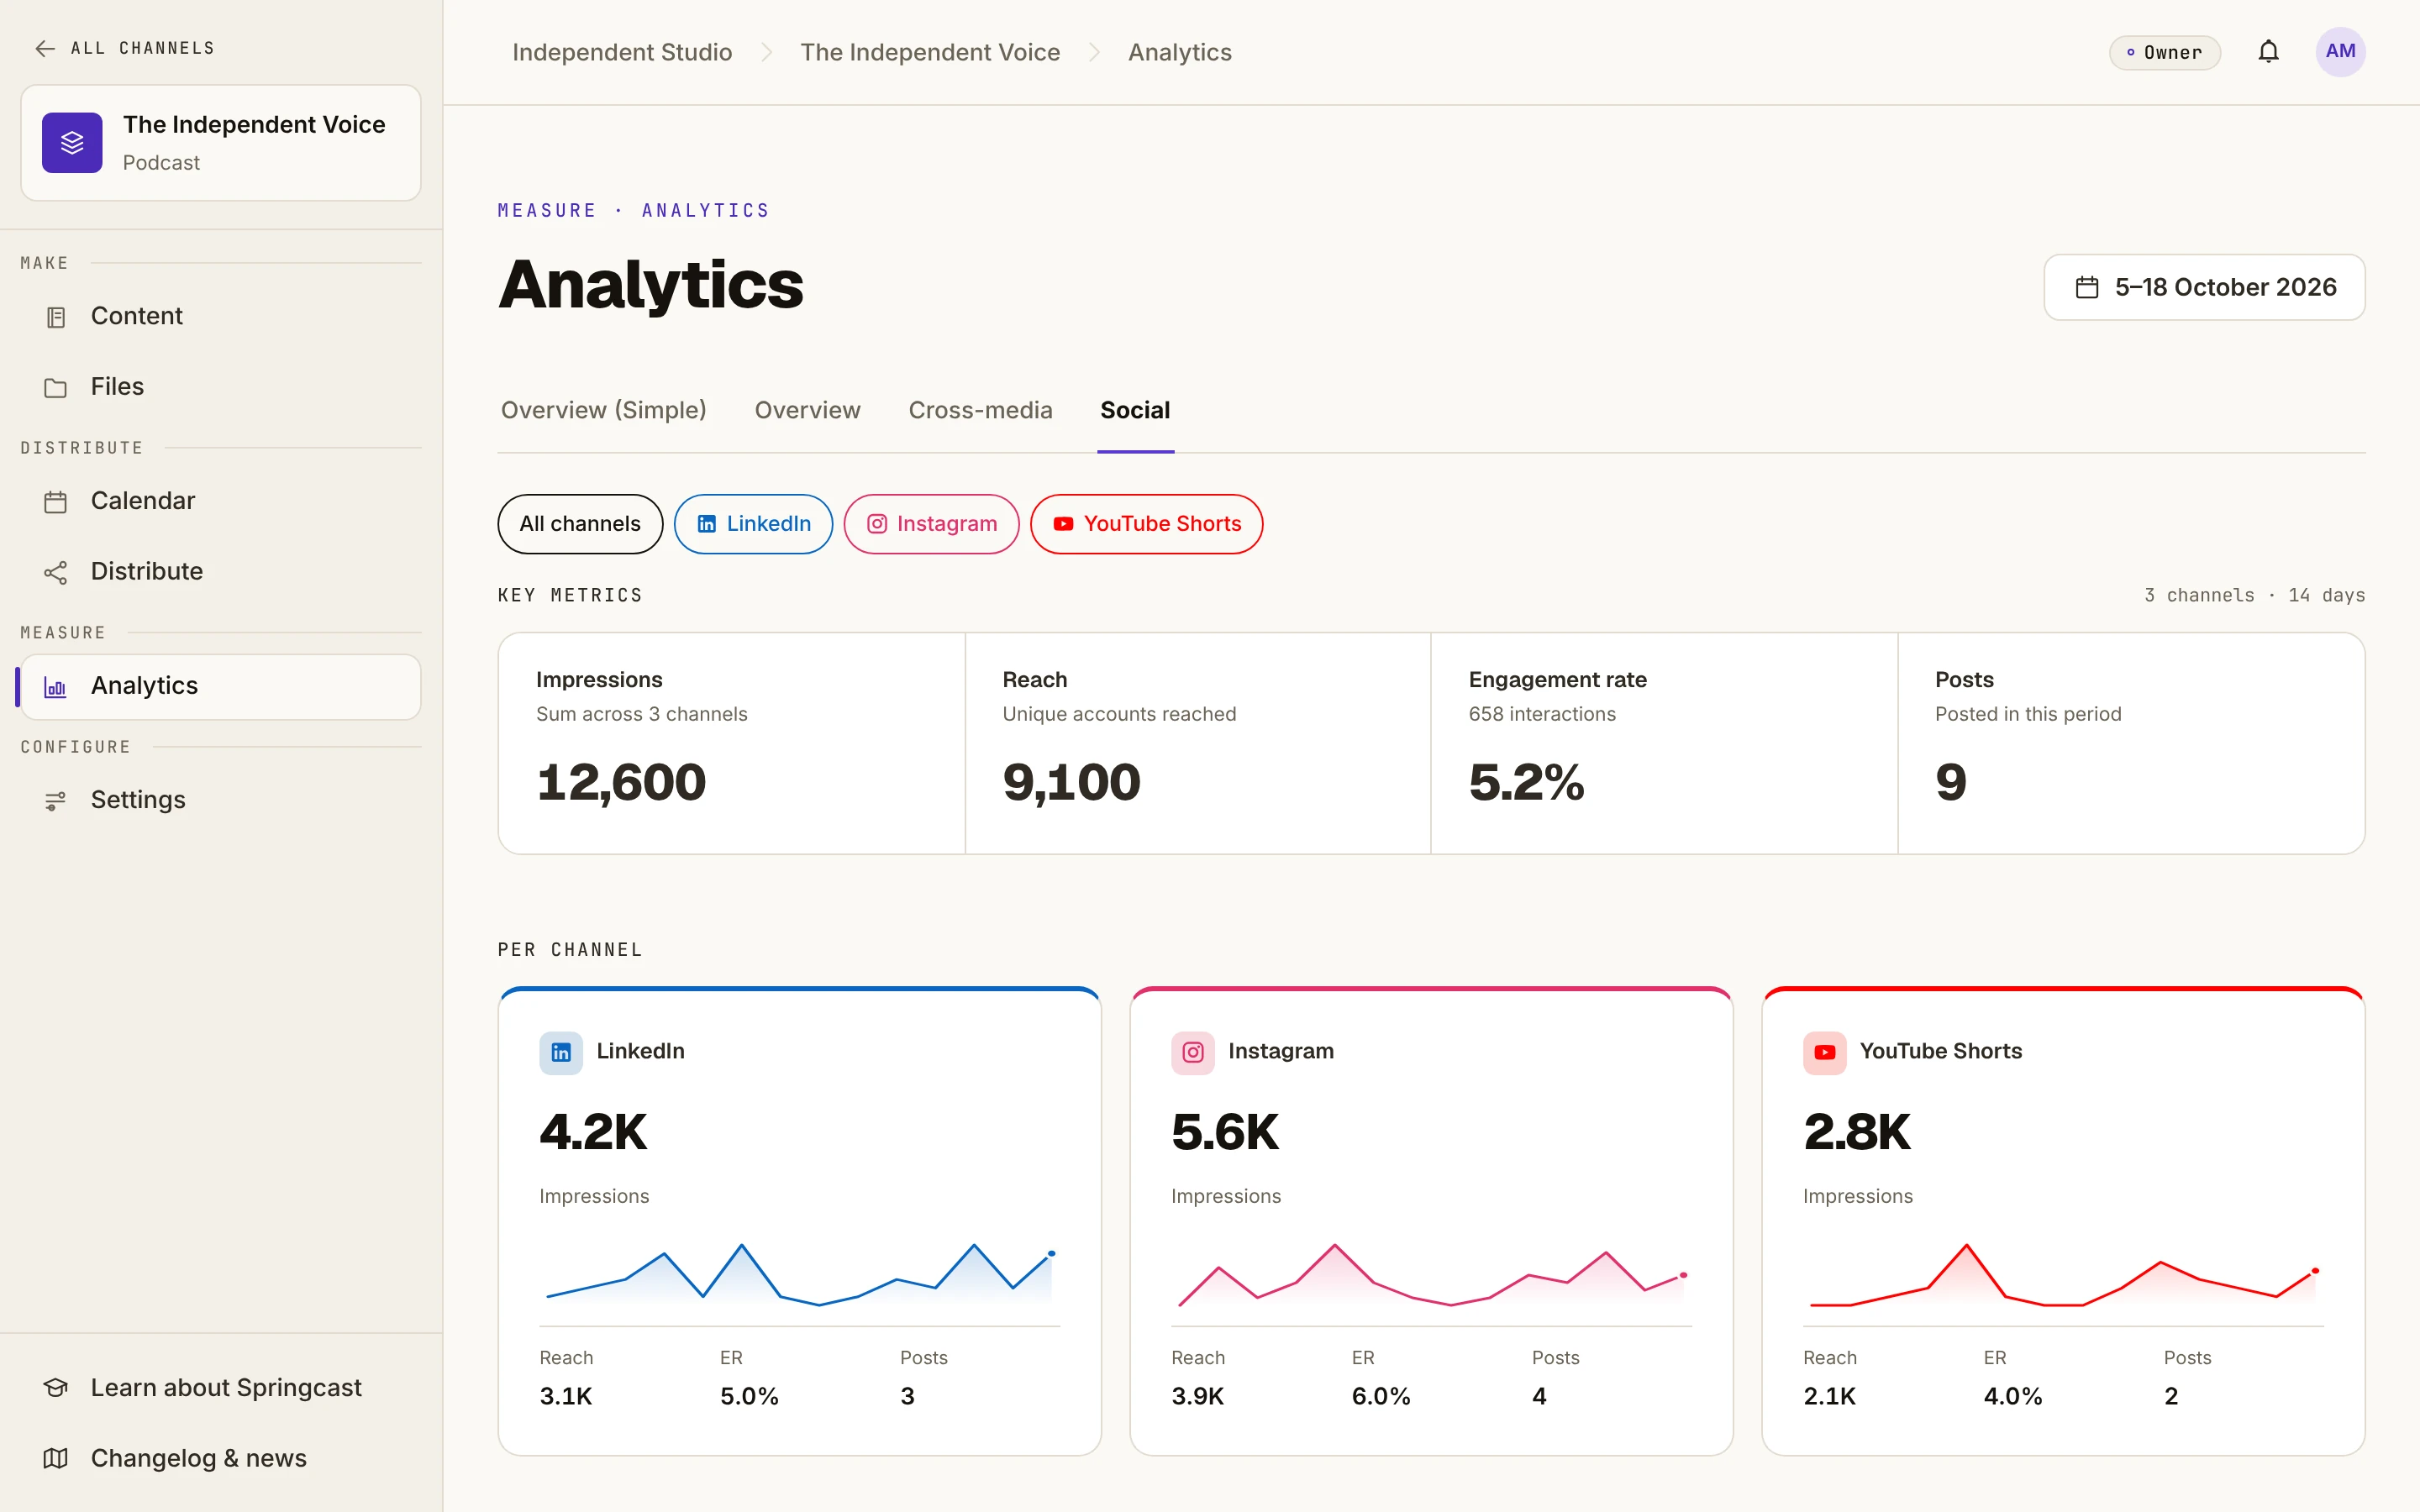Click the AM user avatar

(x=2340, y=52)
